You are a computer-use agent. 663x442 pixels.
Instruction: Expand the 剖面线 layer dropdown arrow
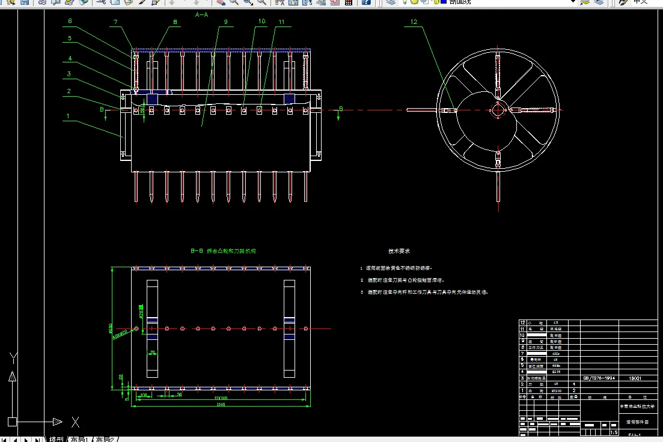click(x=573, y=2)
